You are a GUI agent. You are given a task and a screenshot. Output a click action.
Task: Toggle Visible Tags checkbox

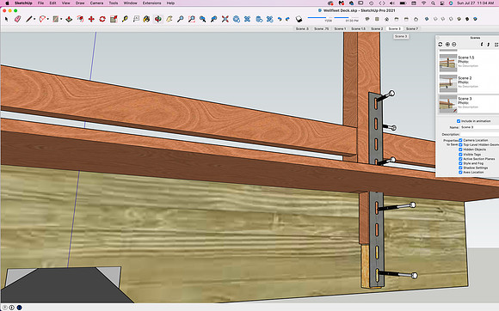[460, 154]
